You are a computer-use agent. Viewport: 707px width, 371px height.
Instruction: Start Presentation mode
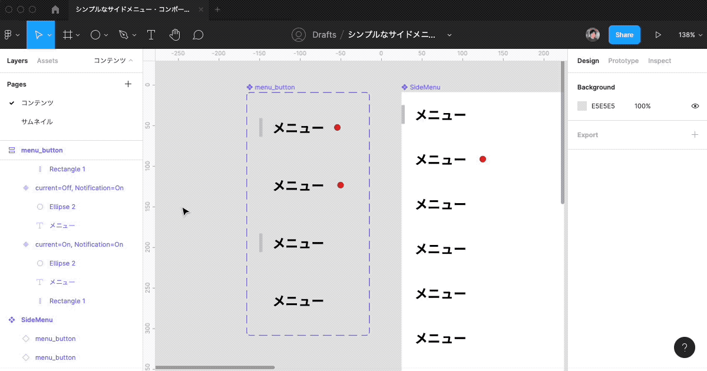coord(658,34)
